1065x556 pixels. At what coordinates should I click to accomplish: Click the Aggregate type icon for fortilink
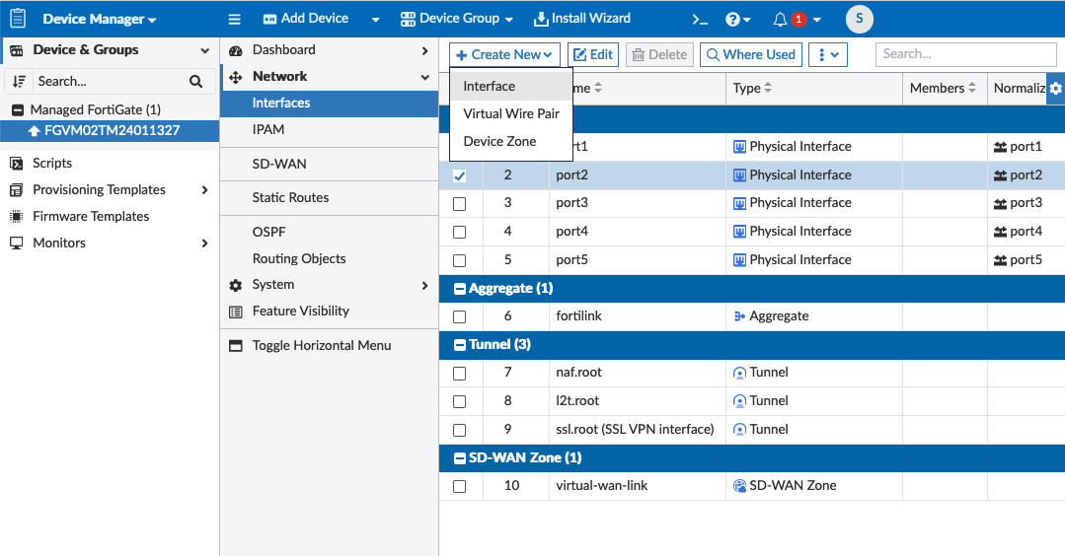pyautogui.click(x=739, y=316)
